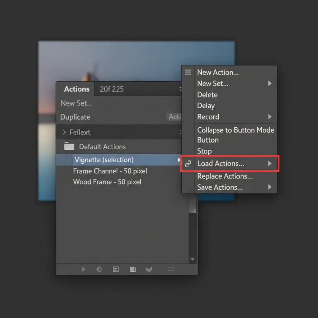Choose Replace Actions... from the menu
The height and width of the screenshot is (318, 318).
[225, 176]
